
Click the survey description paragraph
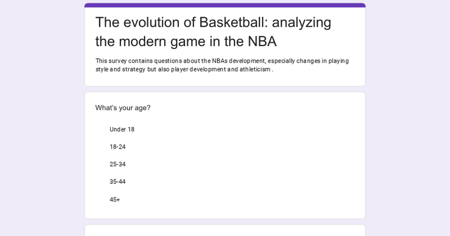[222, 65]
